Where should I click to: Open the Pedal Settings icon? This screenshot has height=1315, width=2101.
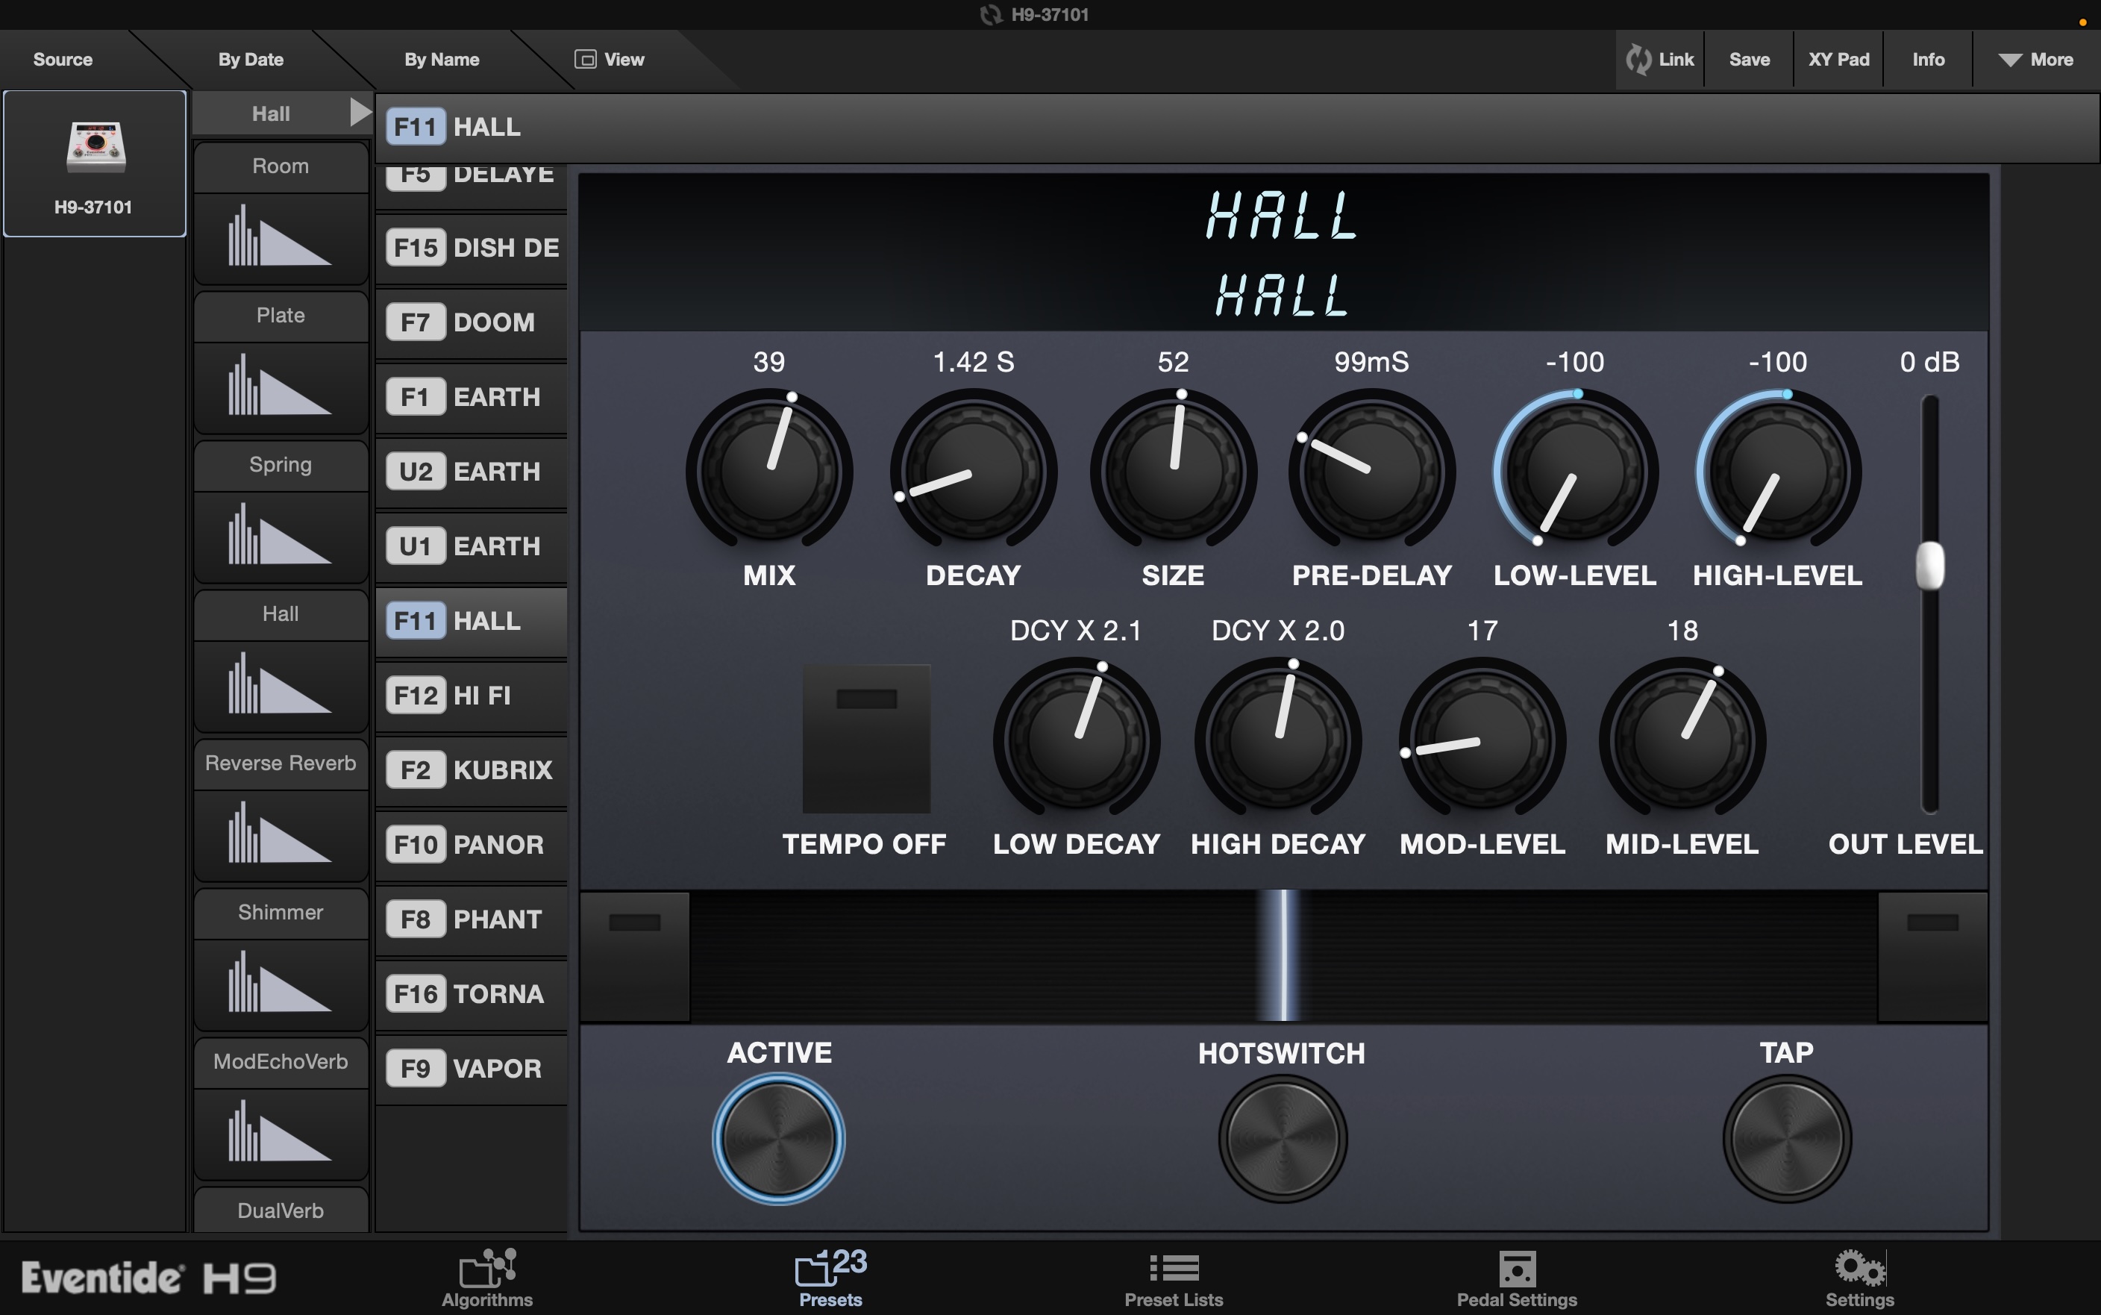click(x=1517, y=1268)
